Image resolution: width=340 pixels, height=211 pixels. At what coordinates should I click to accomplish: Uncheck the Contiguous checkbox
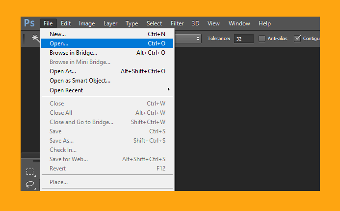point(297,39)
